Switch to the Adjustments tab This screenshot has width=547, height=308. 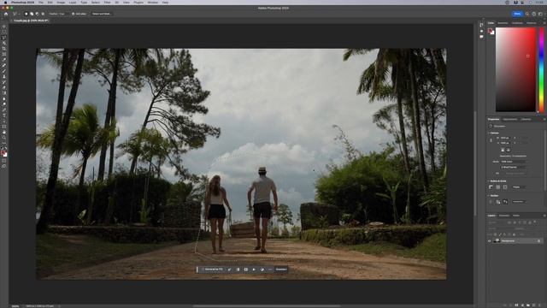[509, 120]
